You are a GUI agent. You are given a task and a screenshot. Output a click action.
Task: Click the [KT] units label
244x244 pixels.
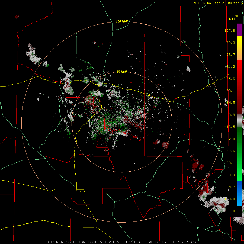231,19
